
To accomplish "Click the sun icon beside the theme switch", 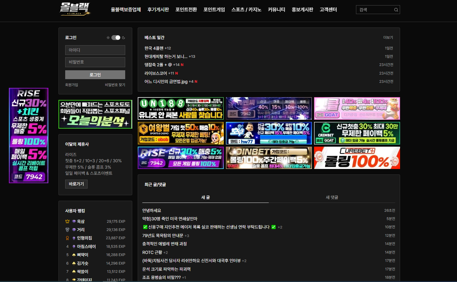I will [x=108, y=38].
